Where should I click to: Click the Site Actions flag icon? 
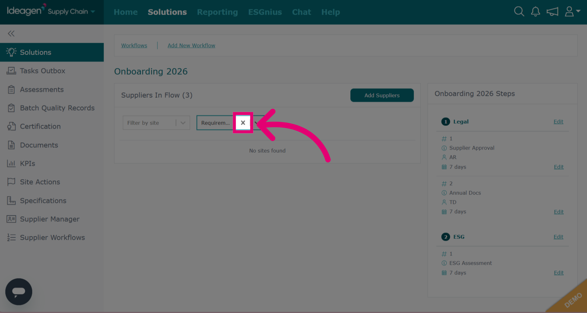tap(11, 182)
